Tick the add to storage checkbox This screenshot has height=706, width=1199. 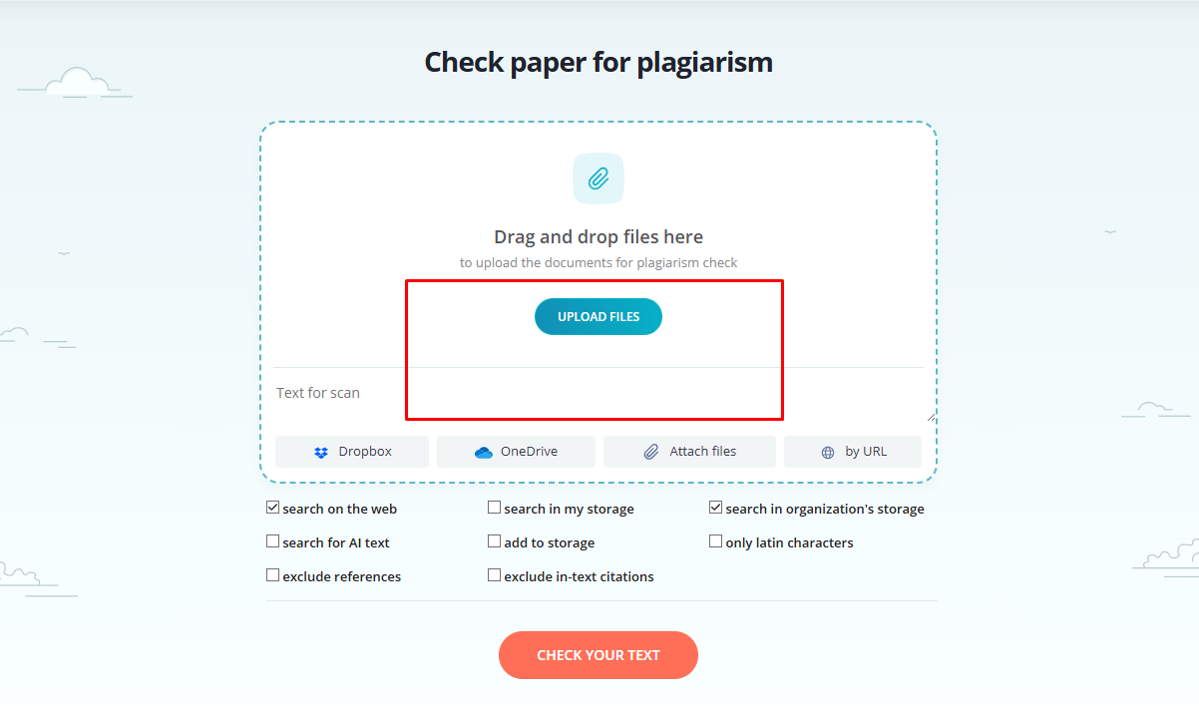click(494, 541)
